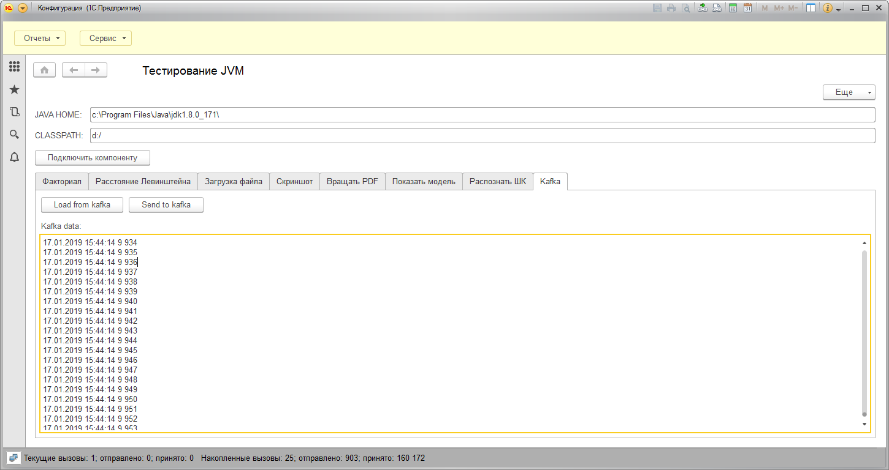Click the Print preview magnifier icon

686,8
